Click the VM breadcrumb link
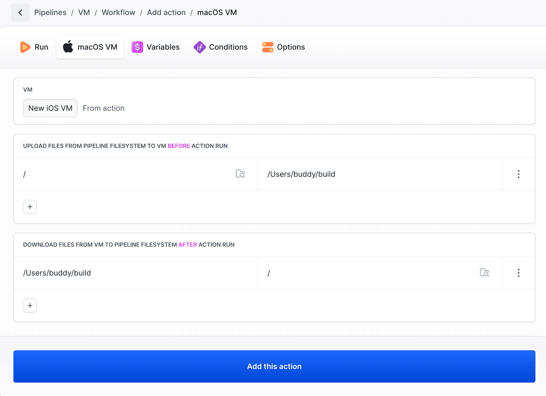 pos(84,12)
